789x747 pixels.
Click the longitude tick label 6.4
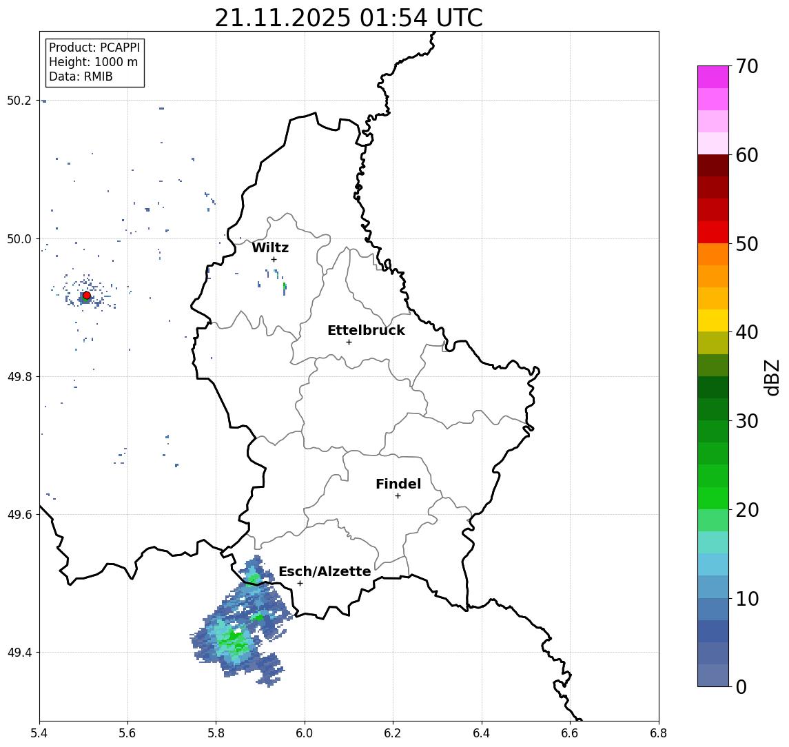[x=482, y=733]
